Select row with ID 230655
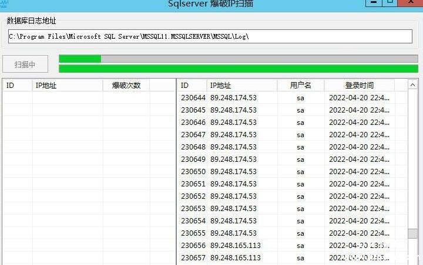 [x=293, y=233]
